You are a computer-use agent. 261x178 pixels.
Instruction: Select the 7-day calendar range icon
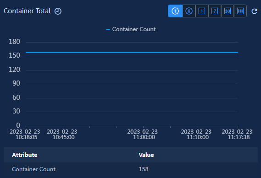pos(215,11)
